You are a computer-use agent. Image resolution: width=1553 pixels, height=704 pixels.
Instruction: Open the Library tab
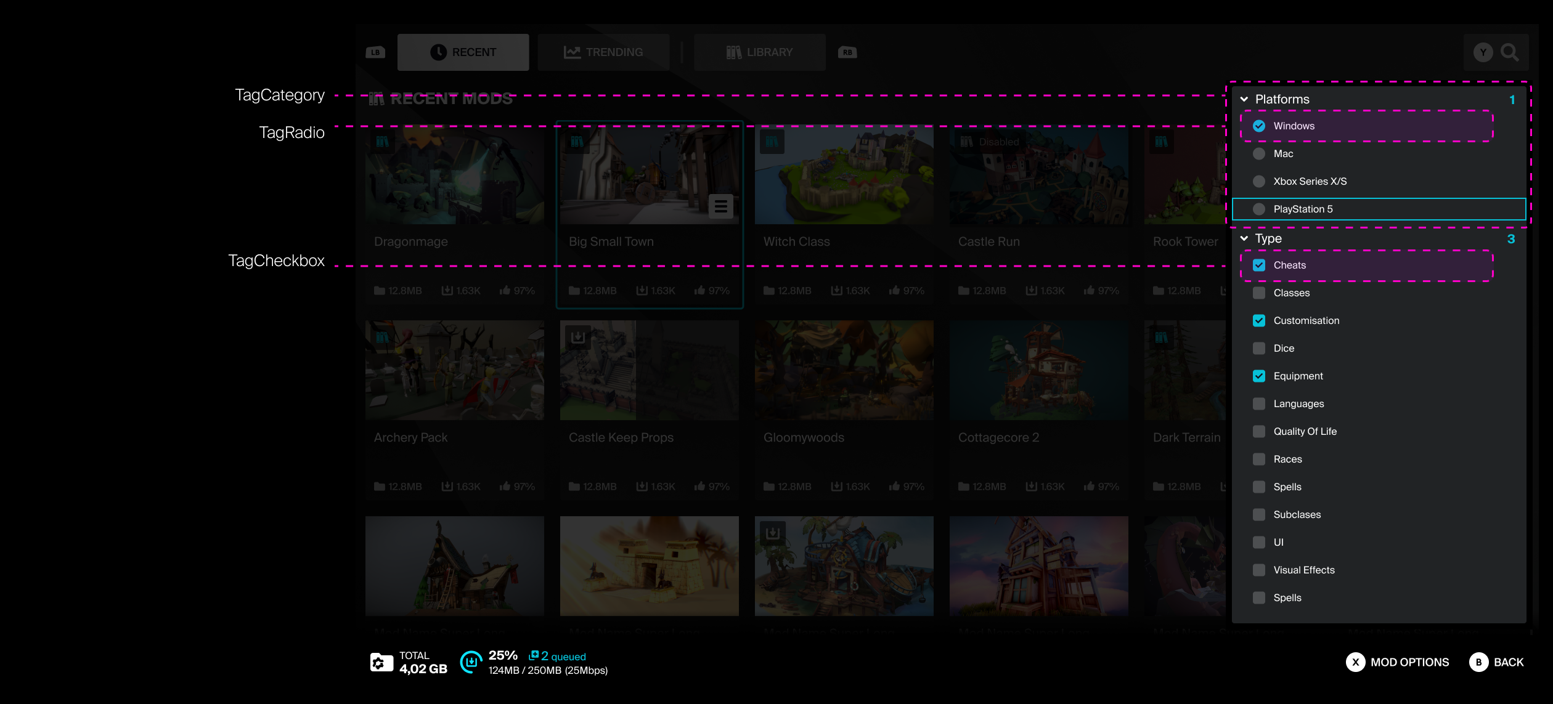pos(759,52)
